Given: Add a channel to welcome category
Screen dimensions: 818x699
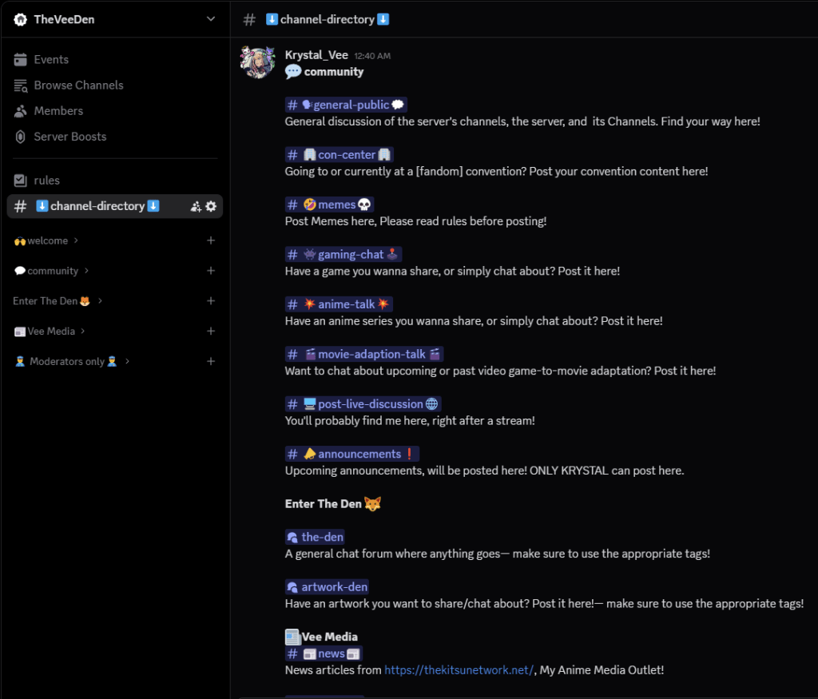Looking at the screenshot, I should pos(211,240).
